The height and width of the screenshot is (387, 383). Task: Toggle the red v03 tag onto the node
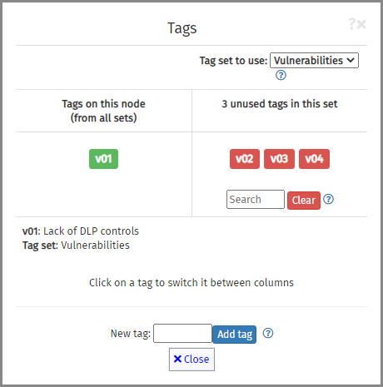(279, 159)
